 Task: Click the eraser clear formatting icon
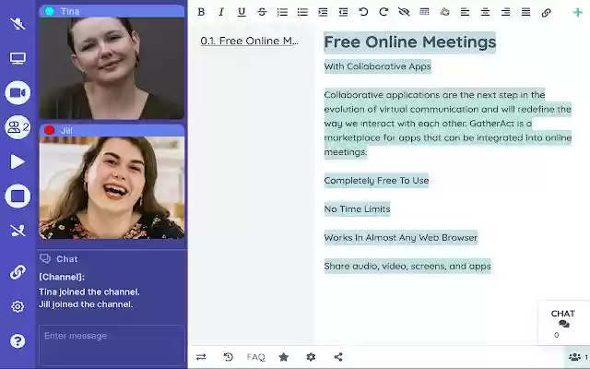[x=444, y=12]
